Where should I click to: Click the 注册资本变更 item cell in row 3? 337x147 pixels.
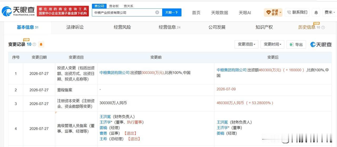(x=76, y=103)
